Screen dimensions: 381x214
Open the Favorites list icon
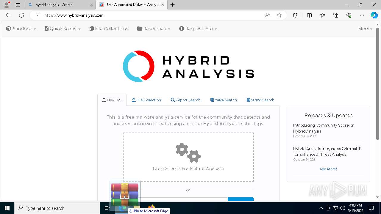[x=323, y=15]
